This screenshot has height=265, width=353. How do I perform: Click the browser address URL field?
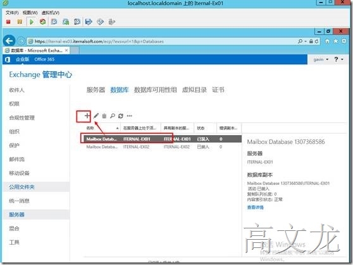pyautogui.click(x=162, y=41)
